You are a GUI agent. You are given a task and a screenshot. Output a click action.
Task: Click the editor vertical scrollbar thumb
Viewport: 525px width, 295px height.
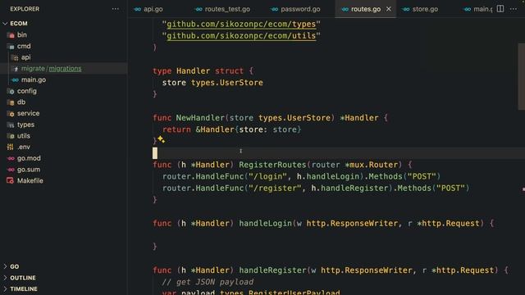click(x=522, y=76)
